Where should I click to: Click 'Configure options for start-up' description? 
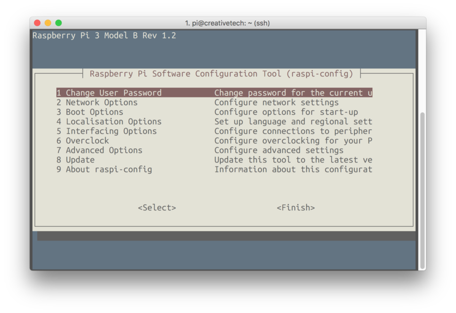point(286,112)
